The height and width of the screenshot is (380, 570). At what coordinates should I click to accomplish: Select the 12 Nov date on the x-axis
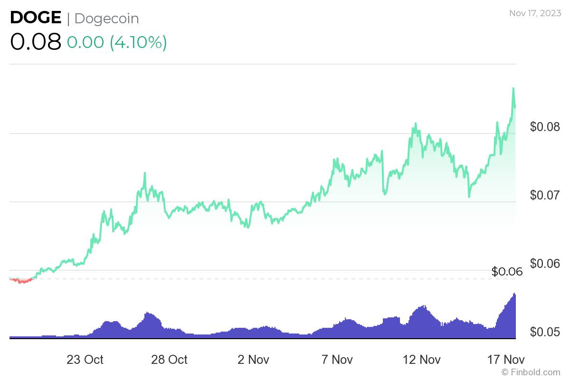click(x=422, y=360)
